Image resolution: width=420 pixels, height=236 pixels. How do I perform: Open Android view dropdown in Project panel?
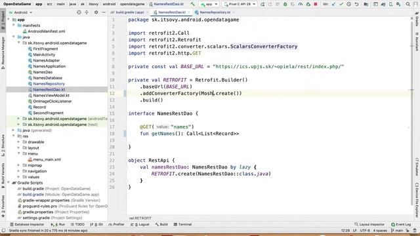click(x=21, y=12)
